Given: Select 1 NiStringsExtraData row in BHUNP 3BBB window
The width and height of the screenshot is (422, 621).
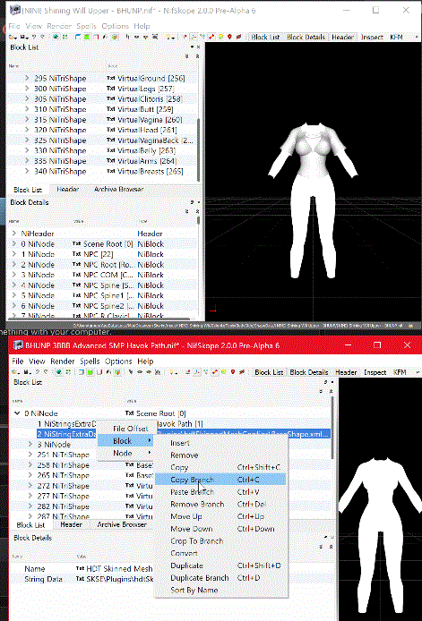Looking at the screenshot, I should tap(170, 424).
